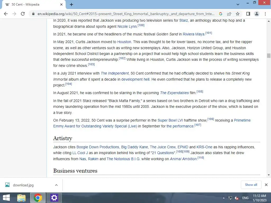271x203 pixels.
Task: Open the Super Bowl LVI link
Action: coord(170,120)
